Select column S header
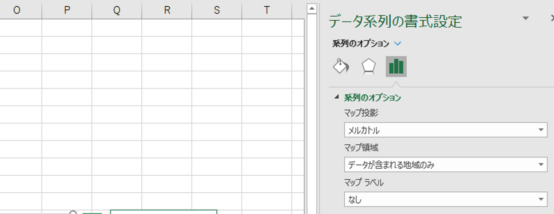This screenshot has width=554, height=214. coord(217,10)
